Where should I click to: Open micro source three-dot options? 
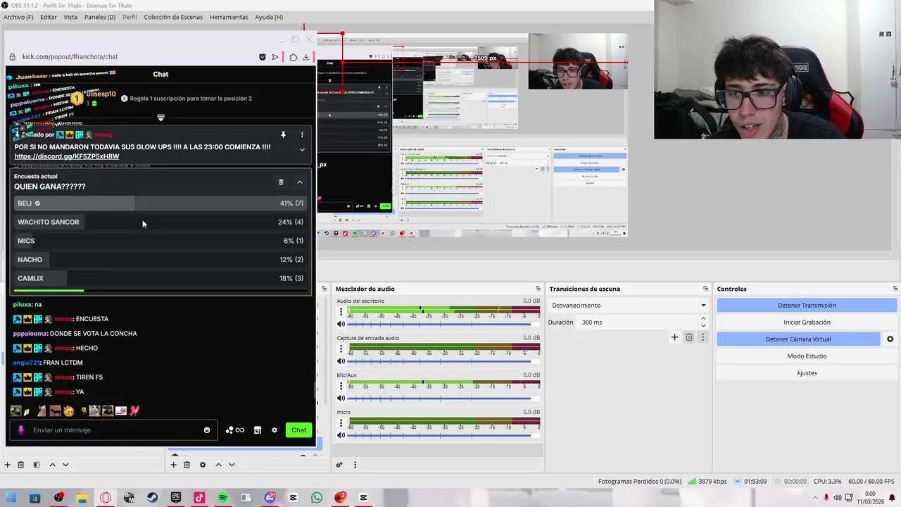coord(341,423)
